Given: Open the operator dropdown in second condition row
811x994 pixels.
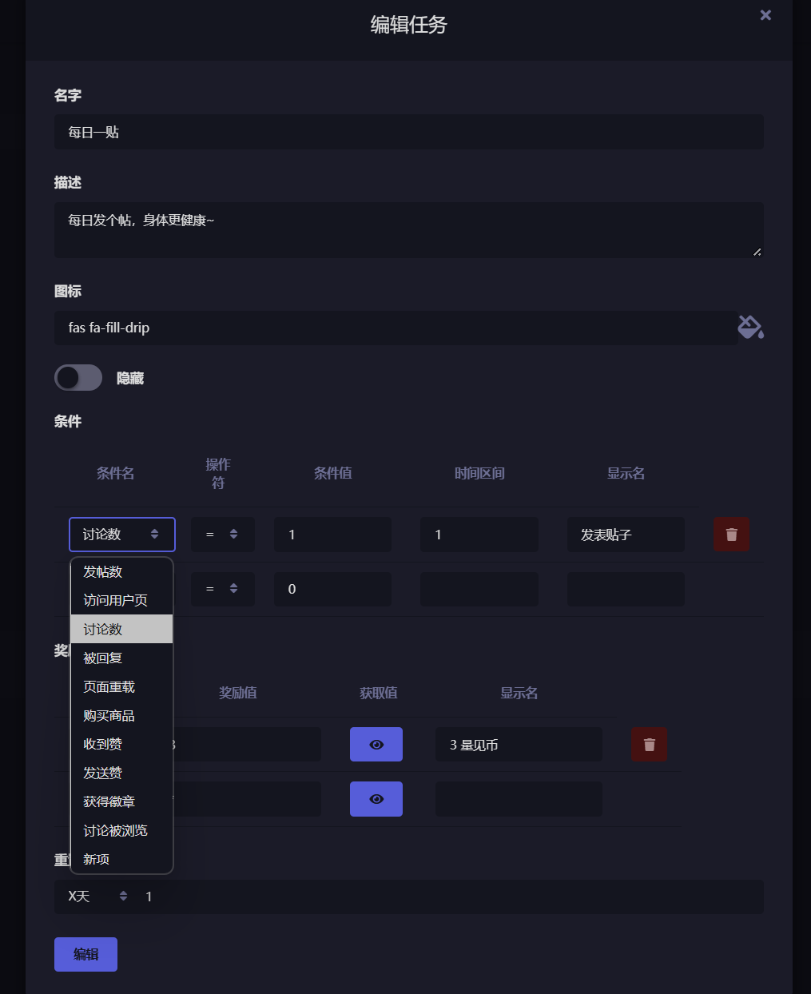Looking at the screenshot, I should pos(222,588).
